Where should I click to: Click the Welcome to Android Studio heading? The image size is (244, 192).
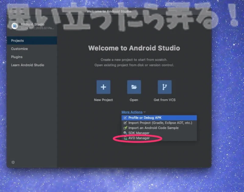tap(134, 48)
